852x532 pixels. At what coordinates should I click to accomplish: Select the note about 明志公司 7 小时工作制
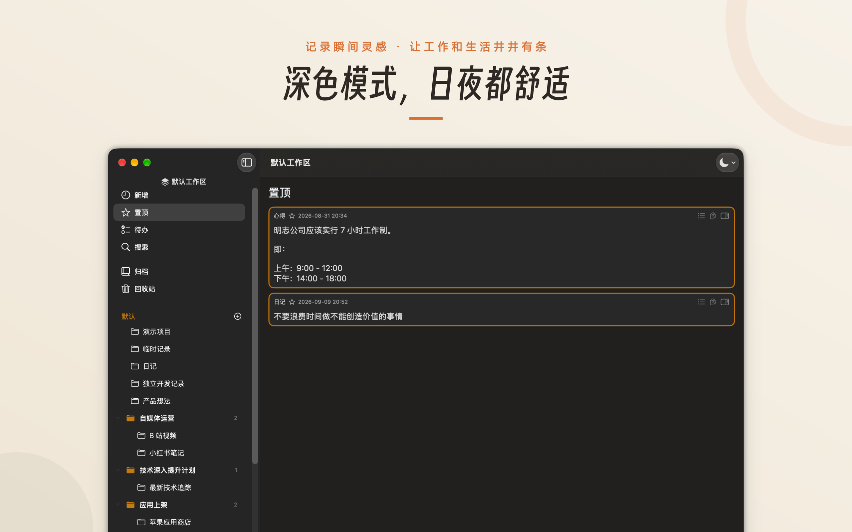[x=501, y=247]
